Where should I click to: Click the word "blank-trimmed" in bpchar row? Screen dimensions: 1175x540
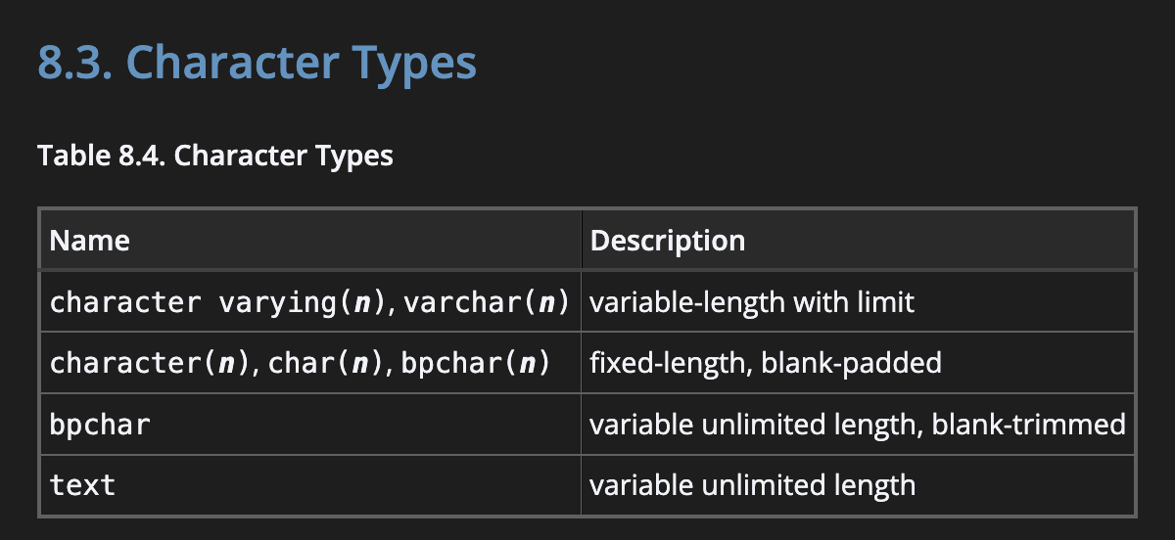[1029, 425]
